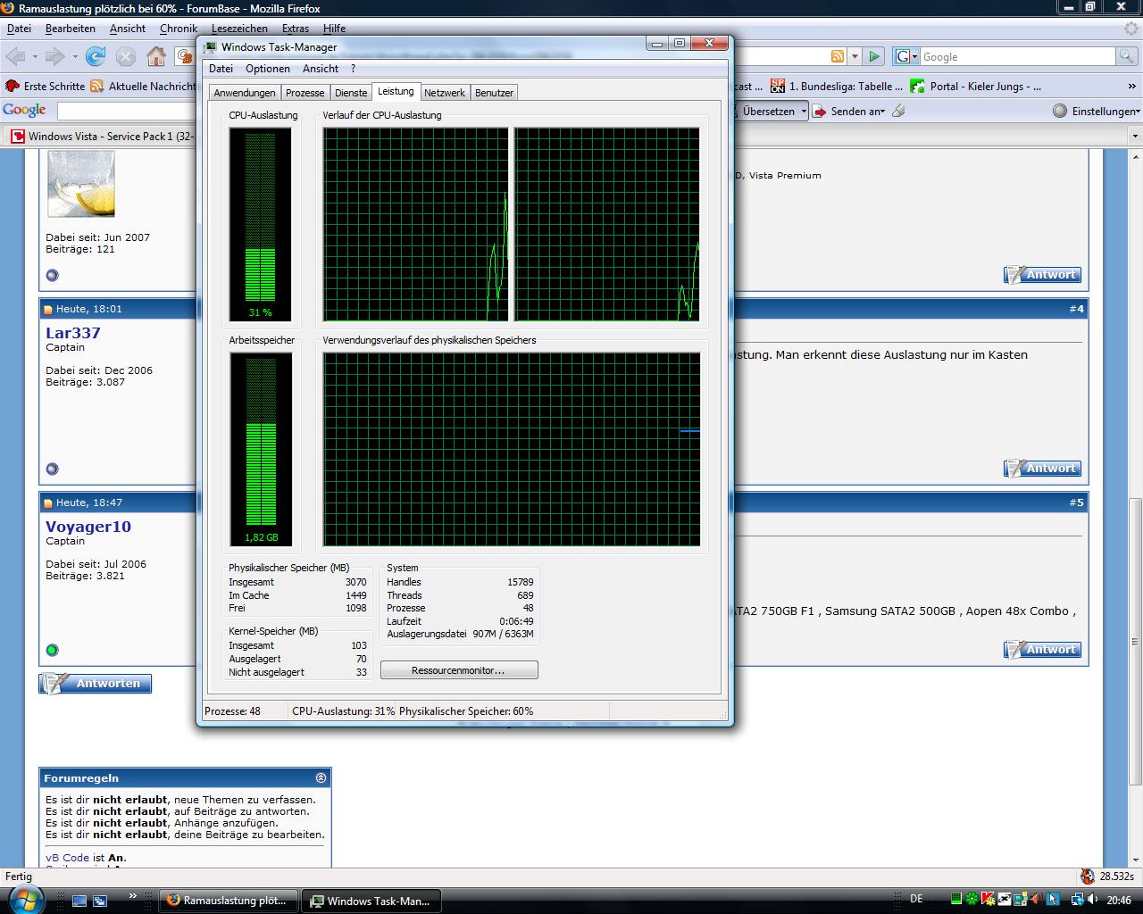Screen dimensions: 1143x914
Task: Click the highlighter icon in Google toolbar
Action: (898, 111)
